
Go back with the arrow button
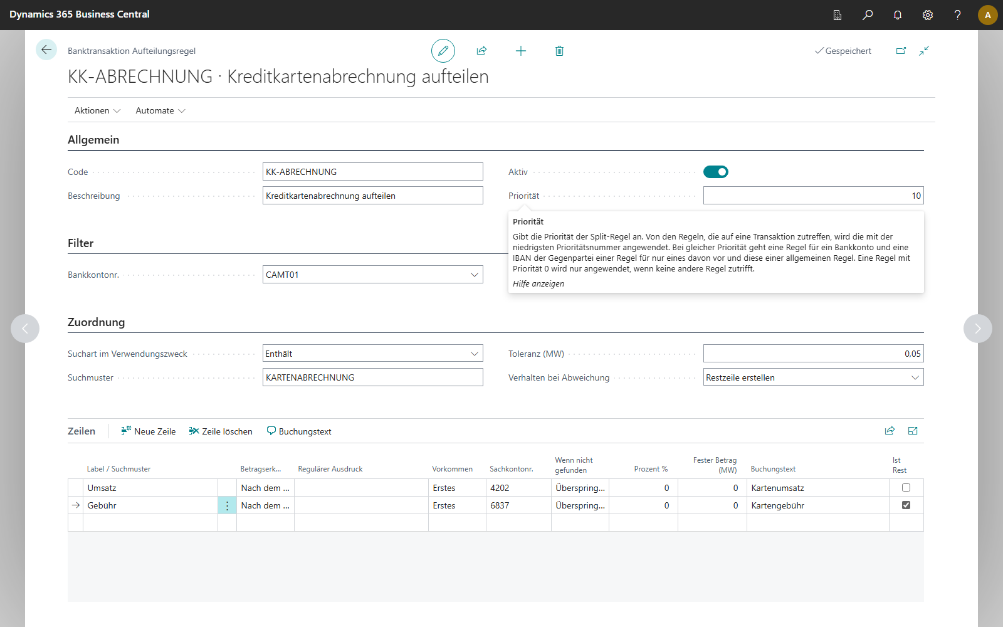click(x=46, y=50)
